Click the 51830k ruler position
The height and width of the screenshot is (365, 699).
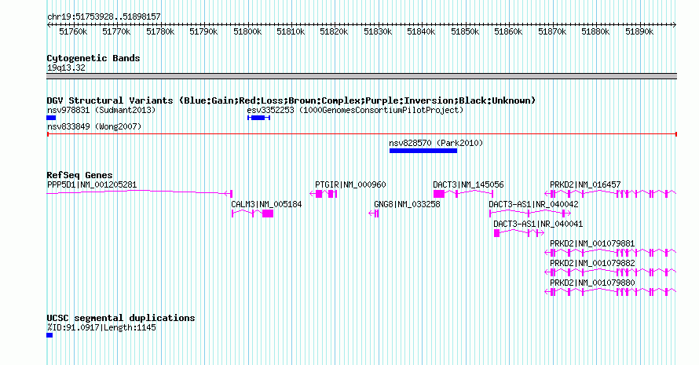point(378,31)
